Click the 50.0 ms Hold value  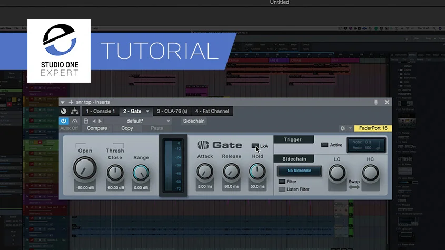(x=258, y=187)
